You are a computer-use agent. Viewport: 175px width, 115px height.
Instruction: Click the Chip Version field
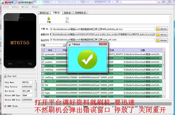point(27,87)
